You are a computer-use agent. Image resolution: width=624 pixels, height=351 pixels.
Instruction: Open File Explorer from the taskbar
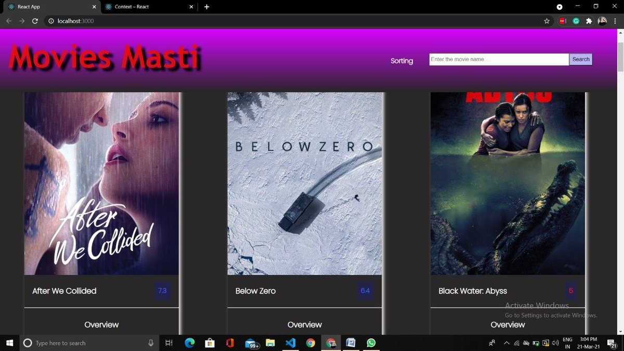click(270, 343)
